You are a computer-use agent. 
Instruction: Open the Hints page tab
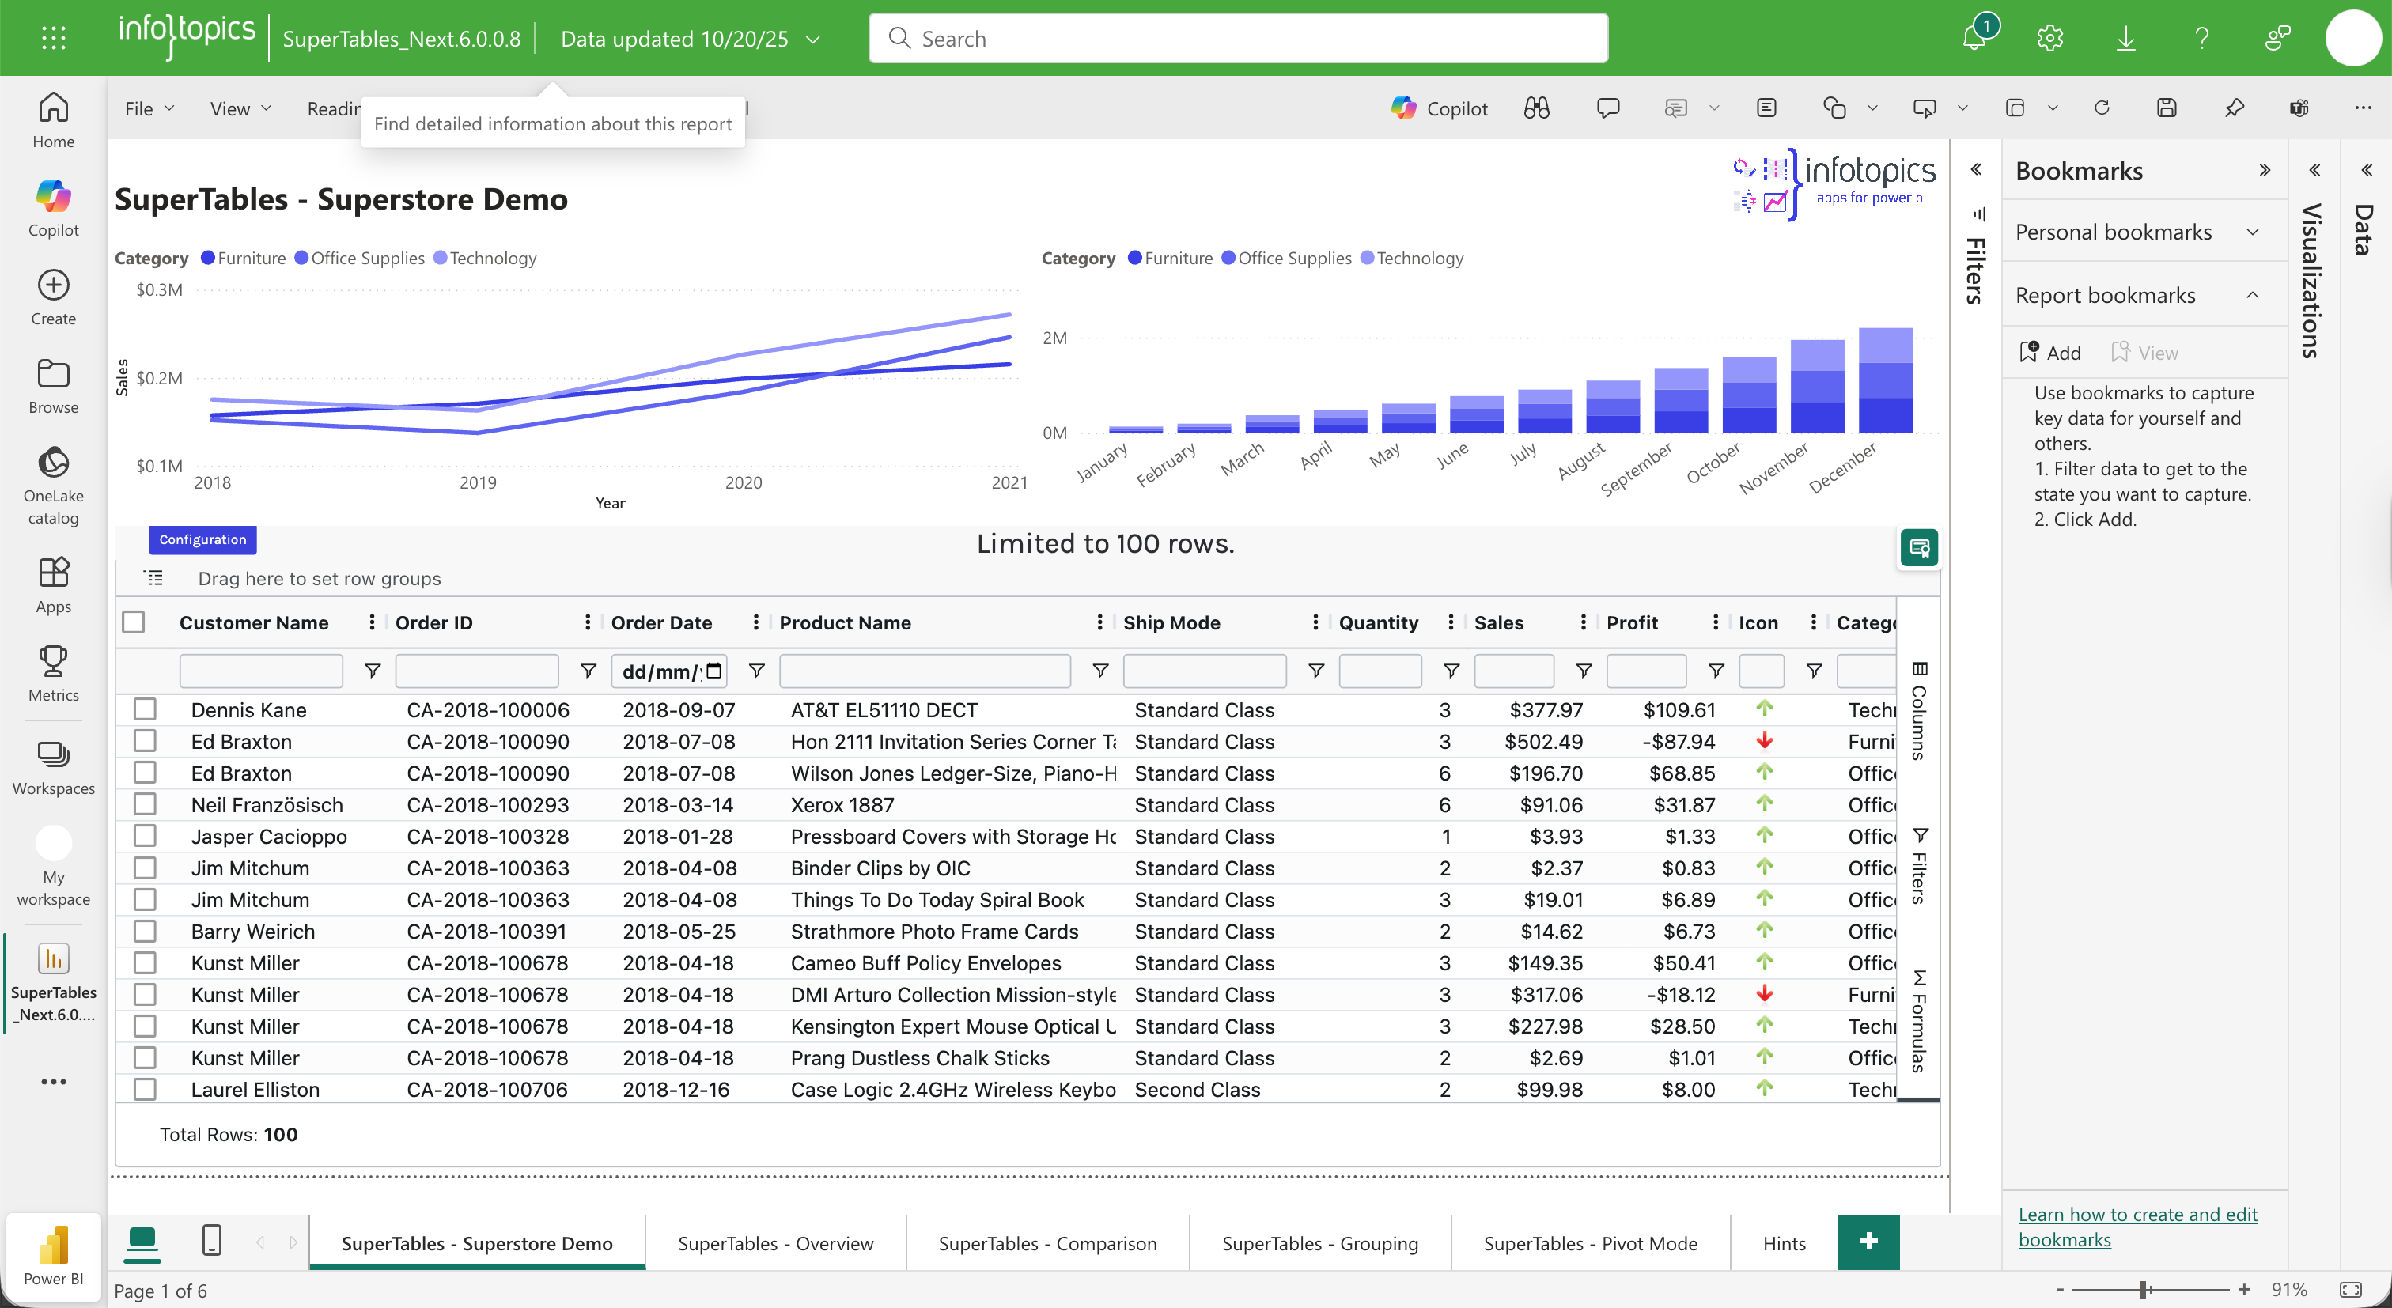point(1784,1243)
